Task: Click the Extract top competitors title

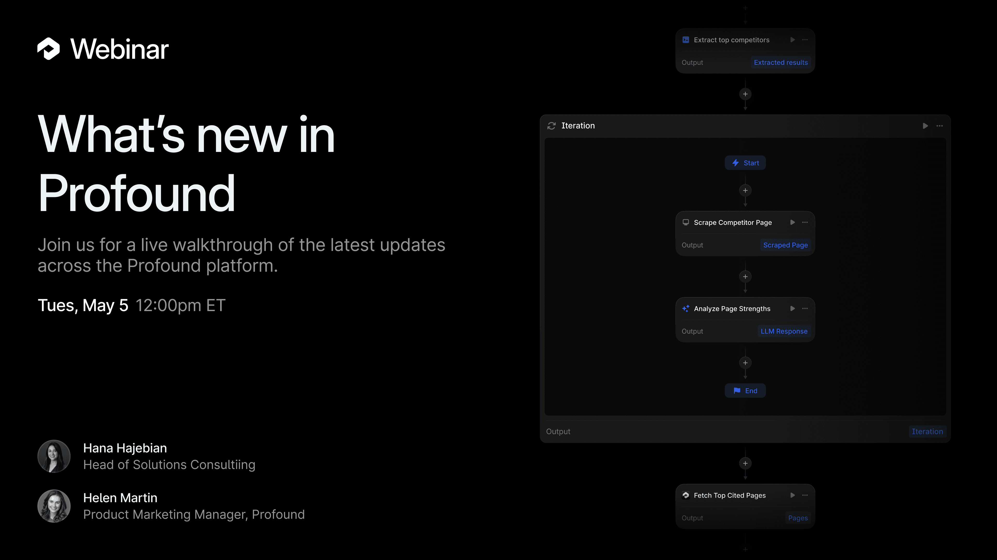Action: [731, 40]
